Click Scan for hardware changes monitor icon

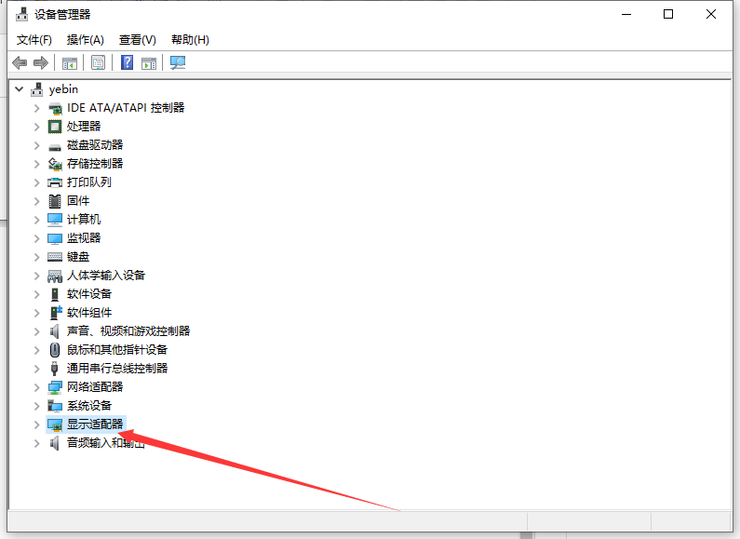point(177,62)
